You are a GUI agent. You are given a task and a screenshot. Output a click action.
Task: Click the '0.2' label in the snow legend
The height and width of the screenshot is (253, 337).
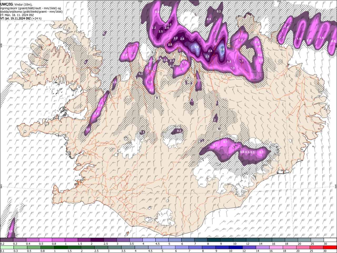click(2, 244)
